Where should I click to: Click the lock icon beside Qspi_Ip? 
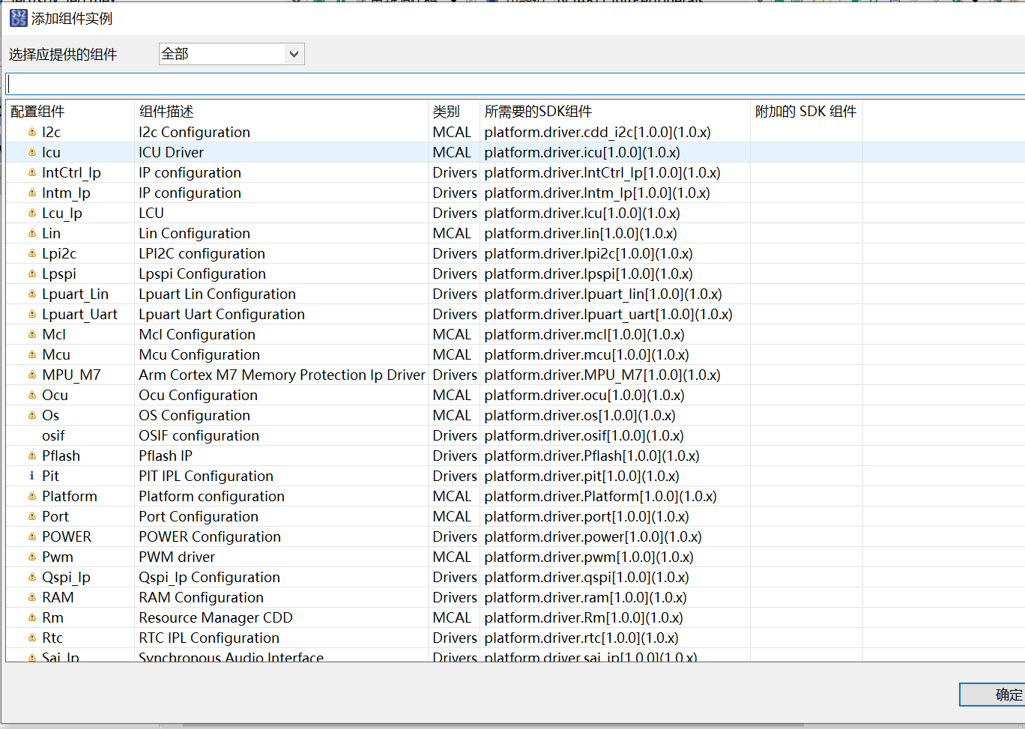pyautogui.click(x=30, y=577)
